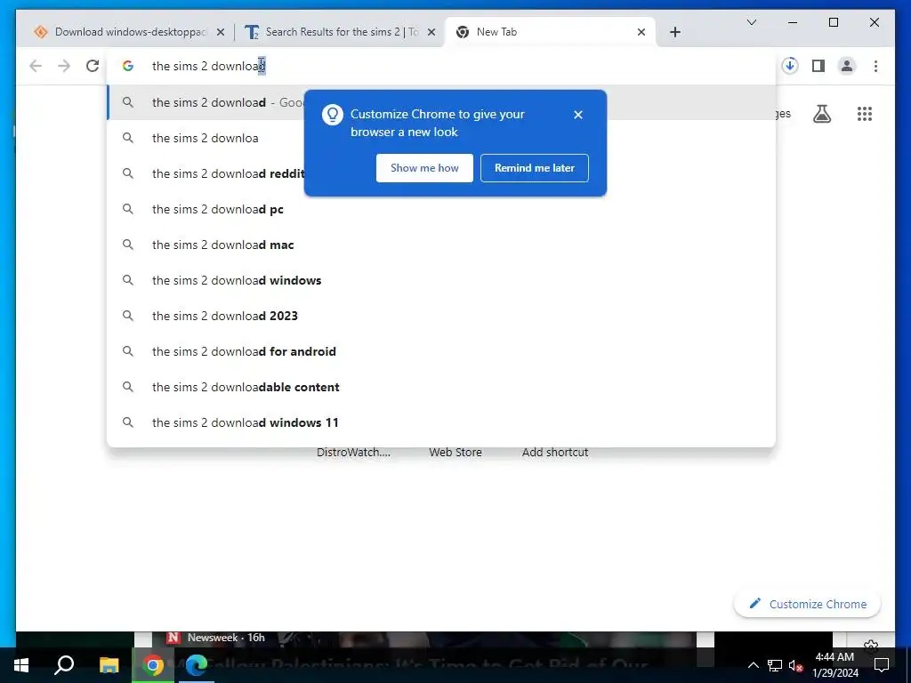Viewport: 911px width, 683px height.
Task: Click search icon beside windows 11 suggestion
Action: [x=128, y=422]
